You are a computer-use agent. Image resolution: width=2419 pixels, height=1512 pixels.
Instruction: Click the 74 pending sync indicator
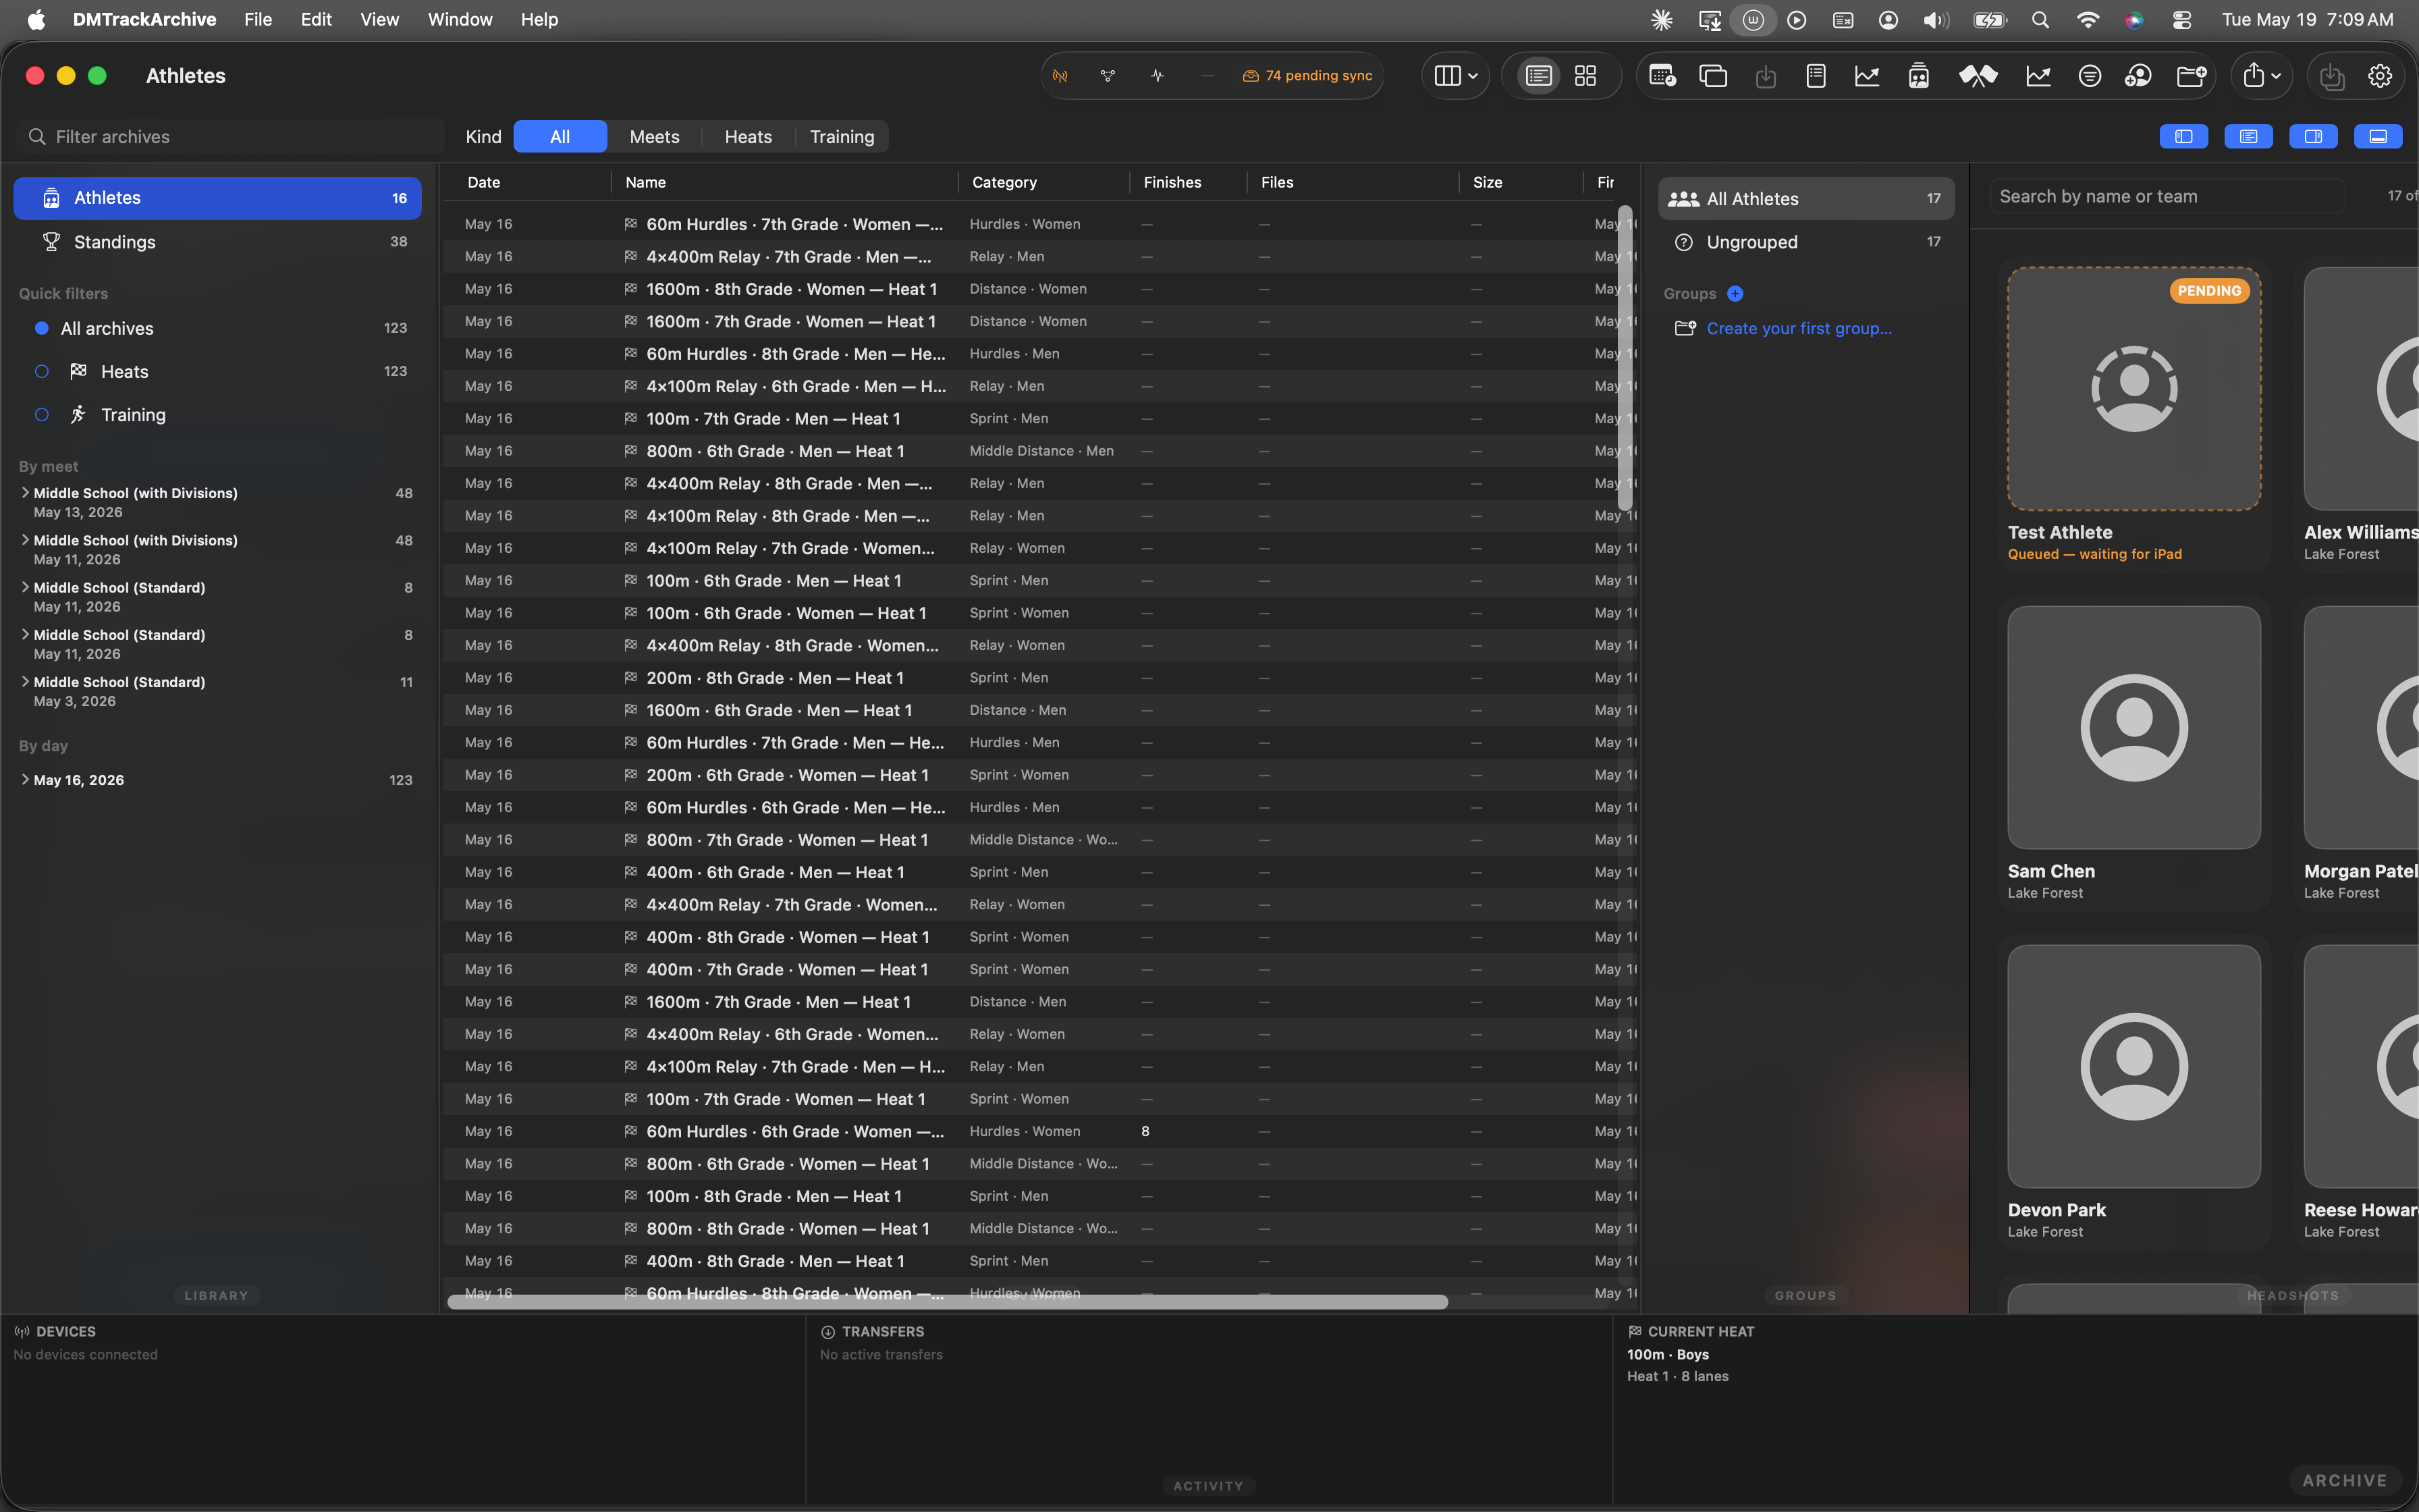pos(1307,76)
